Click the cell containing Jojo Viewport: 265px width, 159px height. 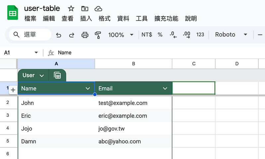click(56, 128)
